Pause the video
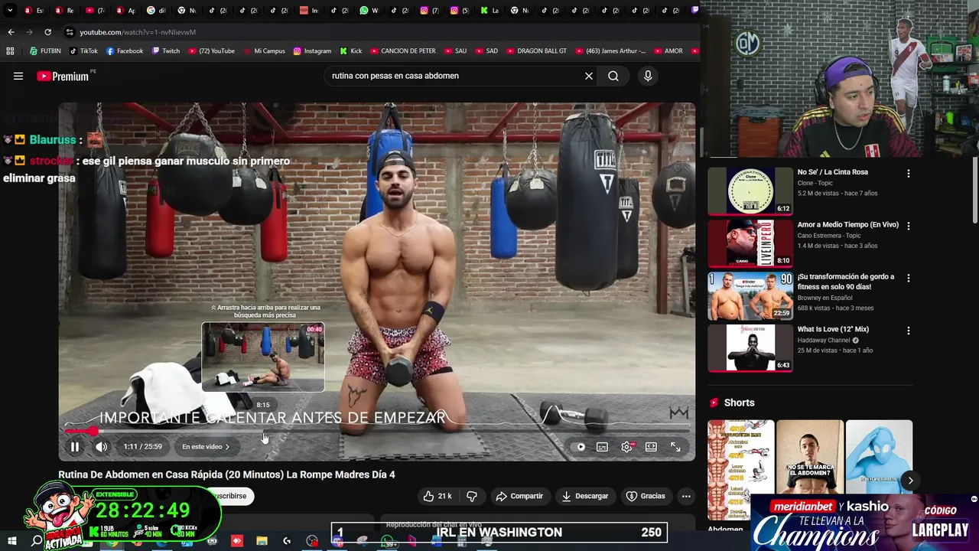 75,447
